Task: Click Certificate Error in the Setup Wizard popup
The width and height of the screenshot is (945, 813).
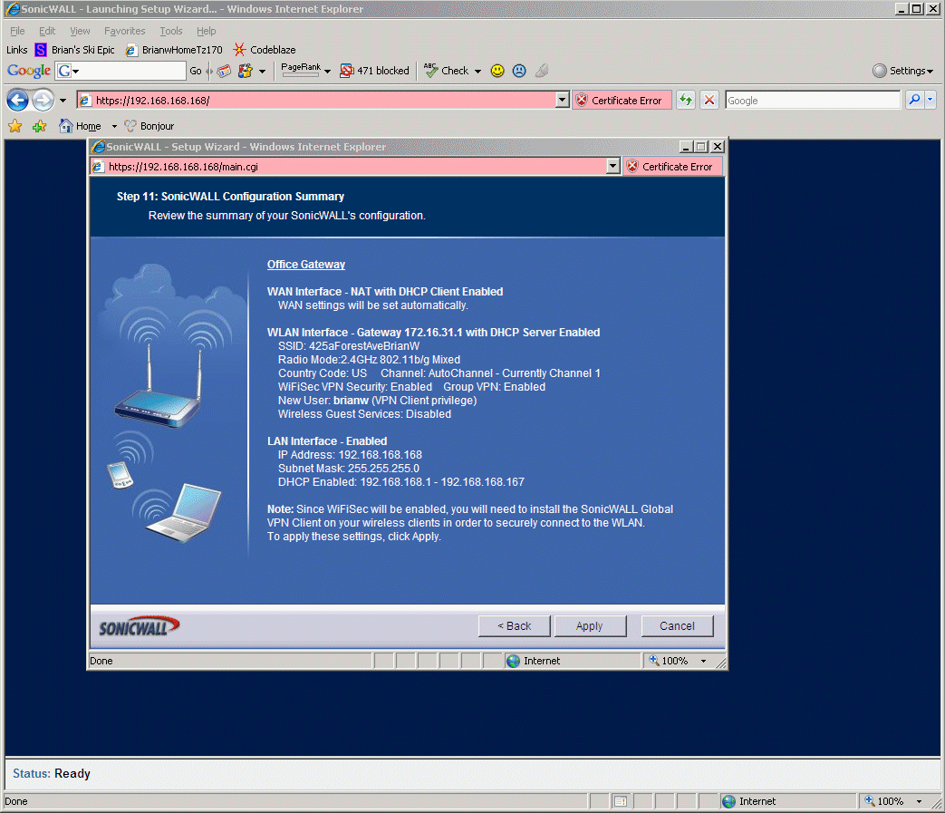Action: tap(672, 167)
